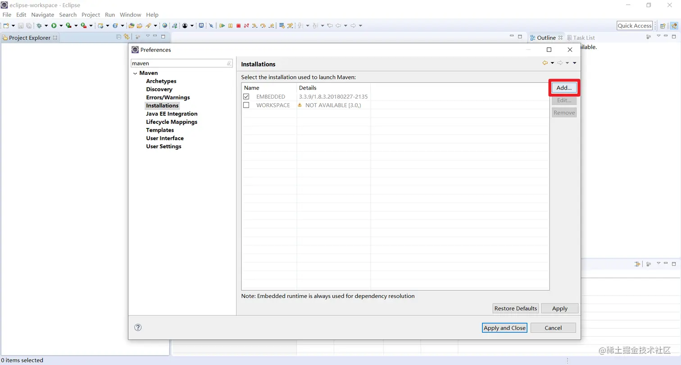
Task: Open the File menu
Action: point(7,14)
